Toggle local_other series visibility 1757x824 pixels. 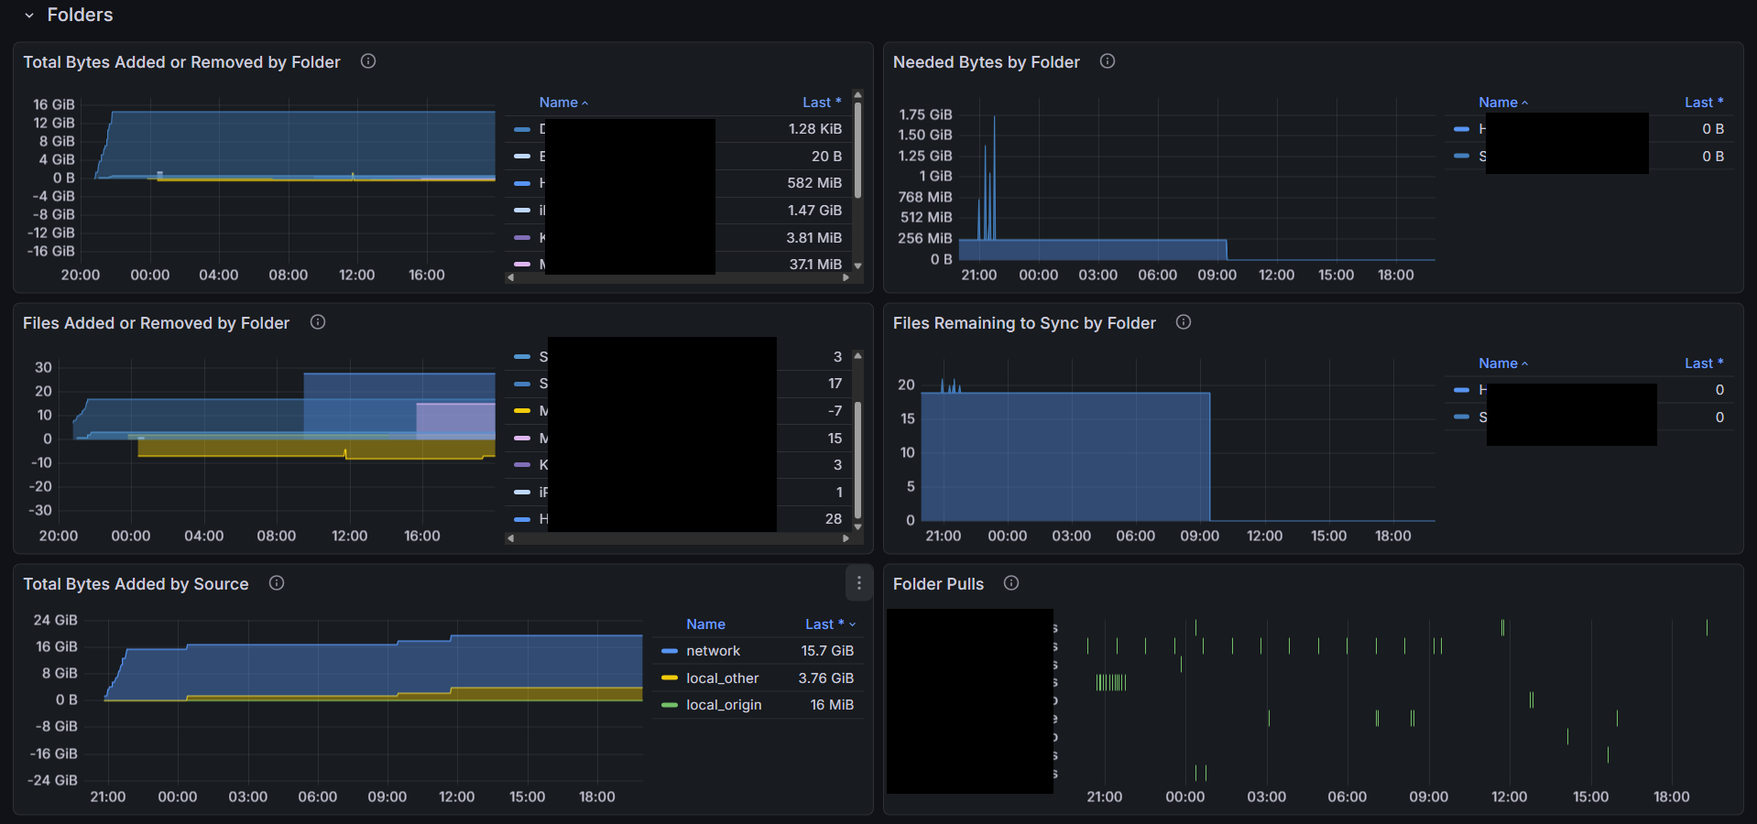tap(722, 678)
